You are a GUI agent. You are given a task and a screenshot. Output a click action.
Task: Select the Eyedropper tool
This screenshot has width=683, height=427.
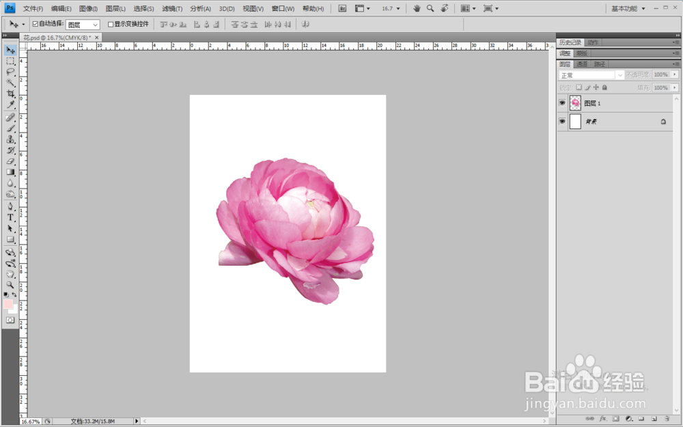[10, 105]
